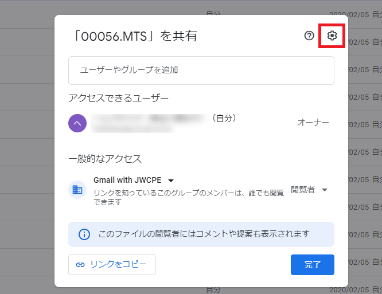Click the オーナー label
The width and height of the screenshot is (382, 294).
pos(313,123)
